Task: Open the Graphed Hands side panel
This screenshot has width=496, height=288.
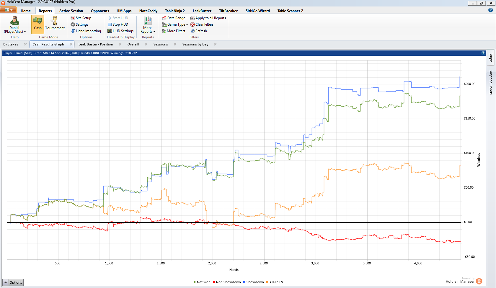Action: pyautogui.click(x=491, y=82)
